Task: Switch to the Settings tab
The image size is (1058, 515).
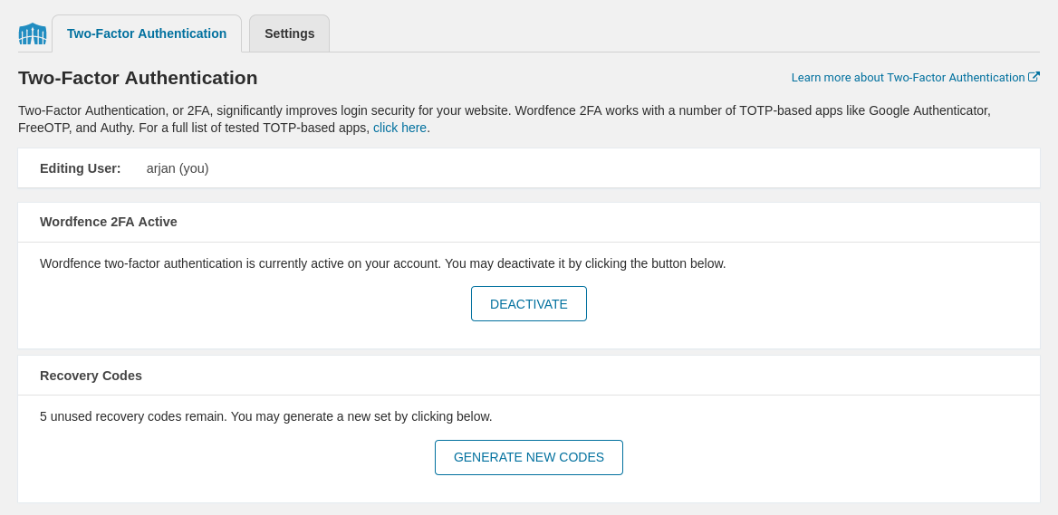Action: pos(289,33)
